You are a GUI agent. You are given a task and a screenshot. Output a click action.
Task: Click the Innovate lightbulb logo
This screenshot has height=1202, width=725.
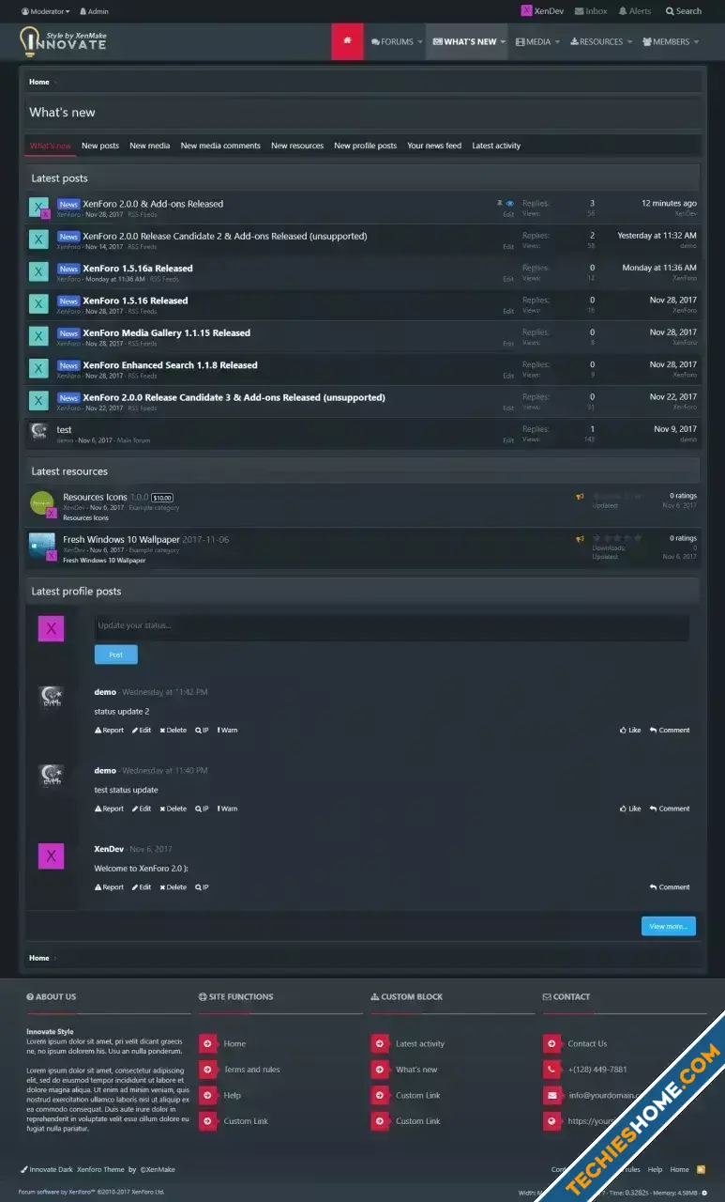coord(63,41)
